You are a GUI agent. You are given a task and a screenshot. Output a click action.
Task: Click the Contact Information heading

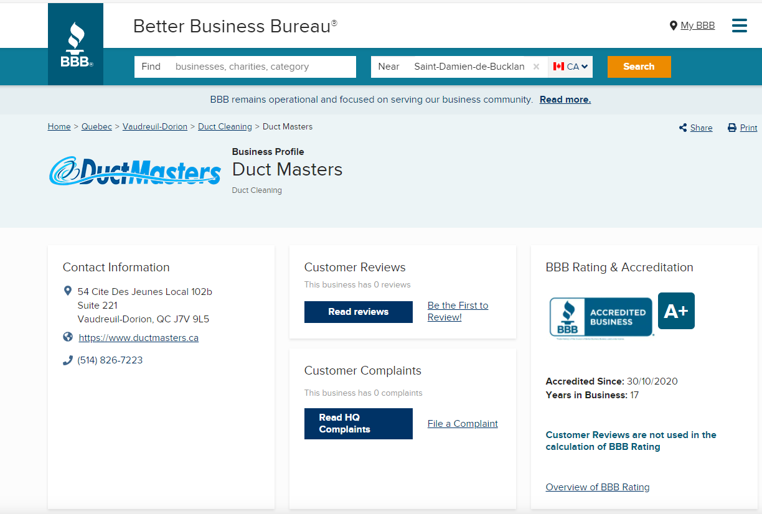coord(116,267)
